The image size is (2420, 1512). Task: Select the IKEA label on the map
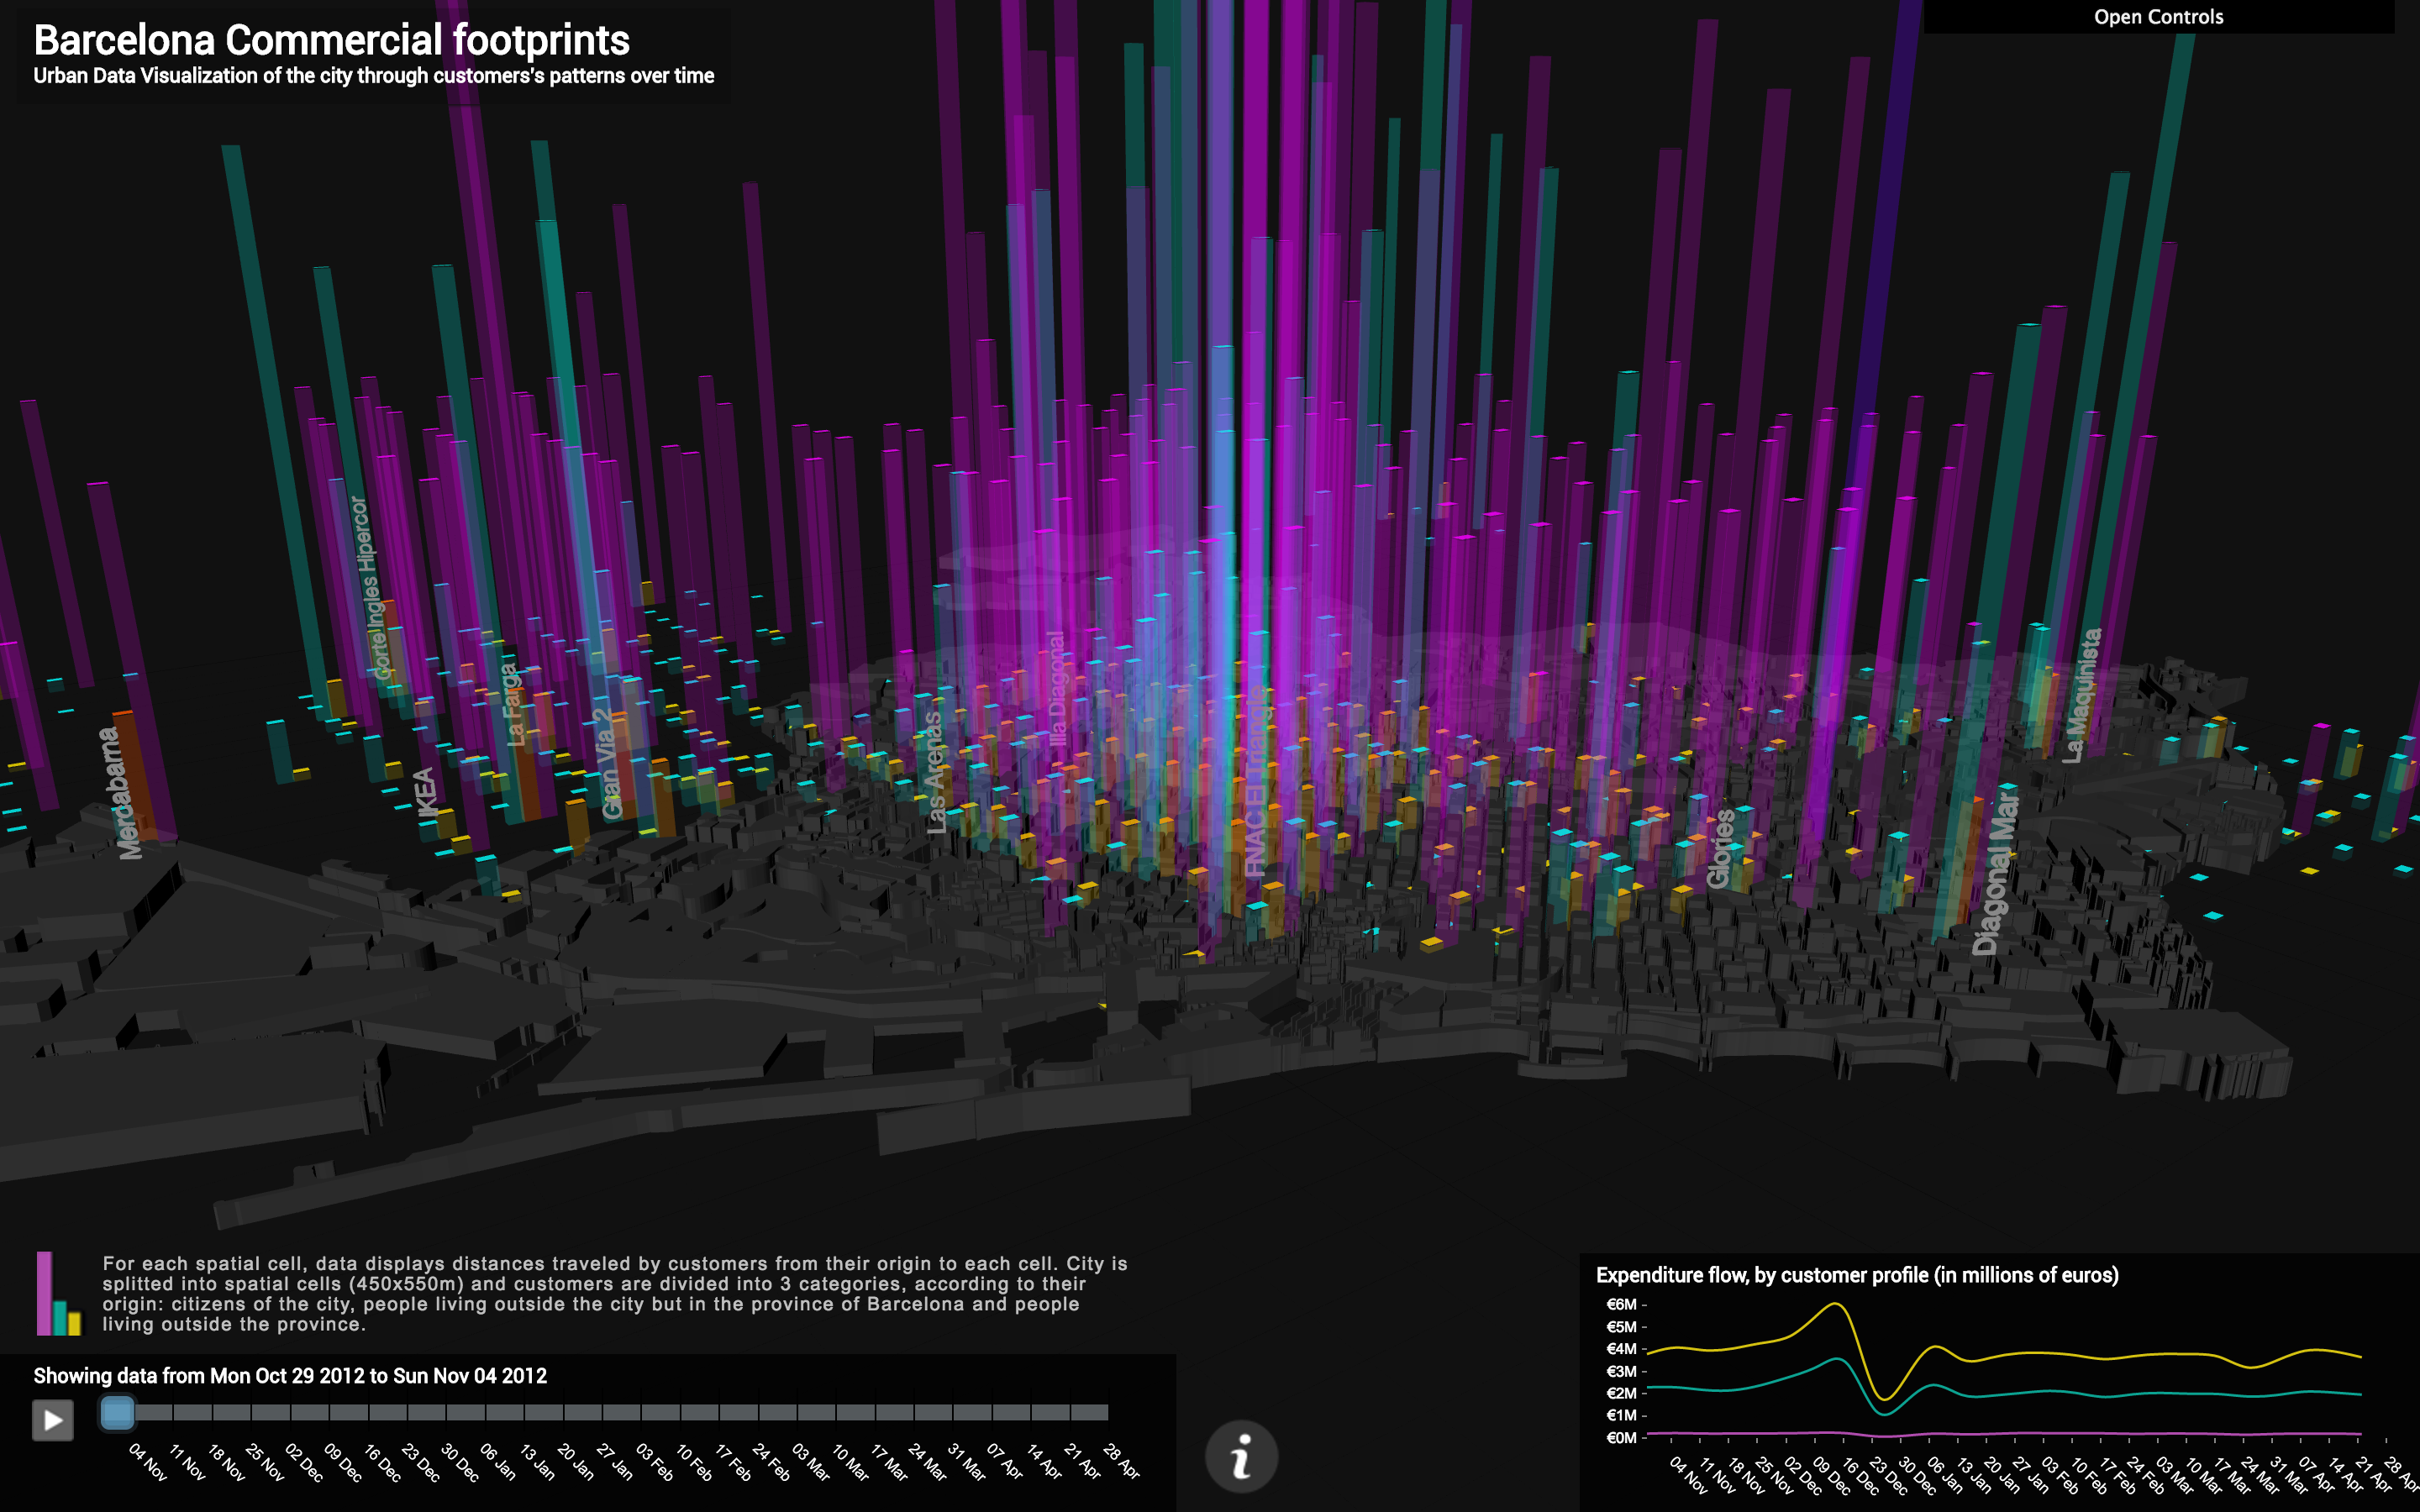pyautogui.click(x=427, y=794)
